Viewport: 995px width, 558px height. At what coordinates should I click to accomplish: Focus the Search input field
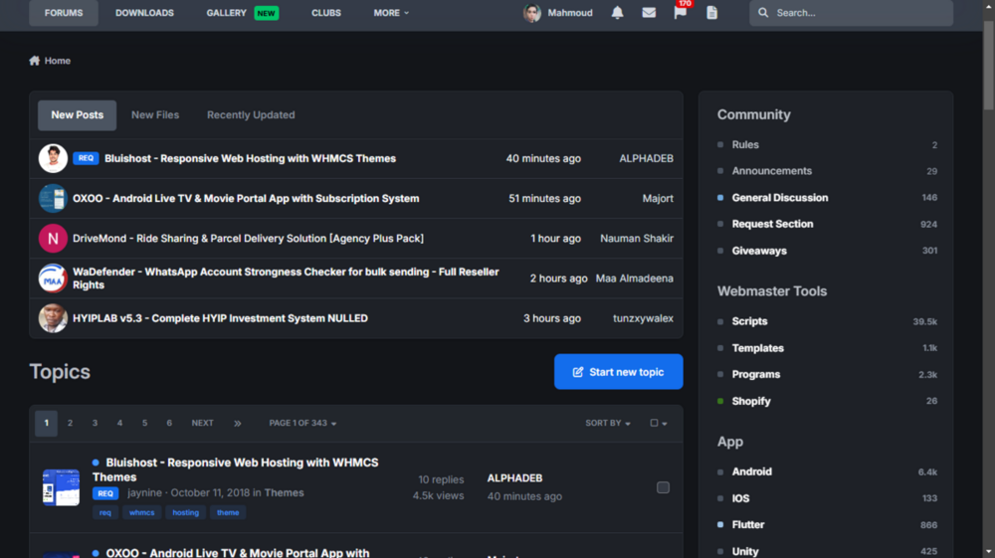click(x=851, y=13)
